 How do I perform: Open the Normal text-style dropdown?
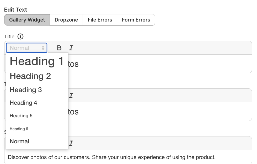(27, 48)
